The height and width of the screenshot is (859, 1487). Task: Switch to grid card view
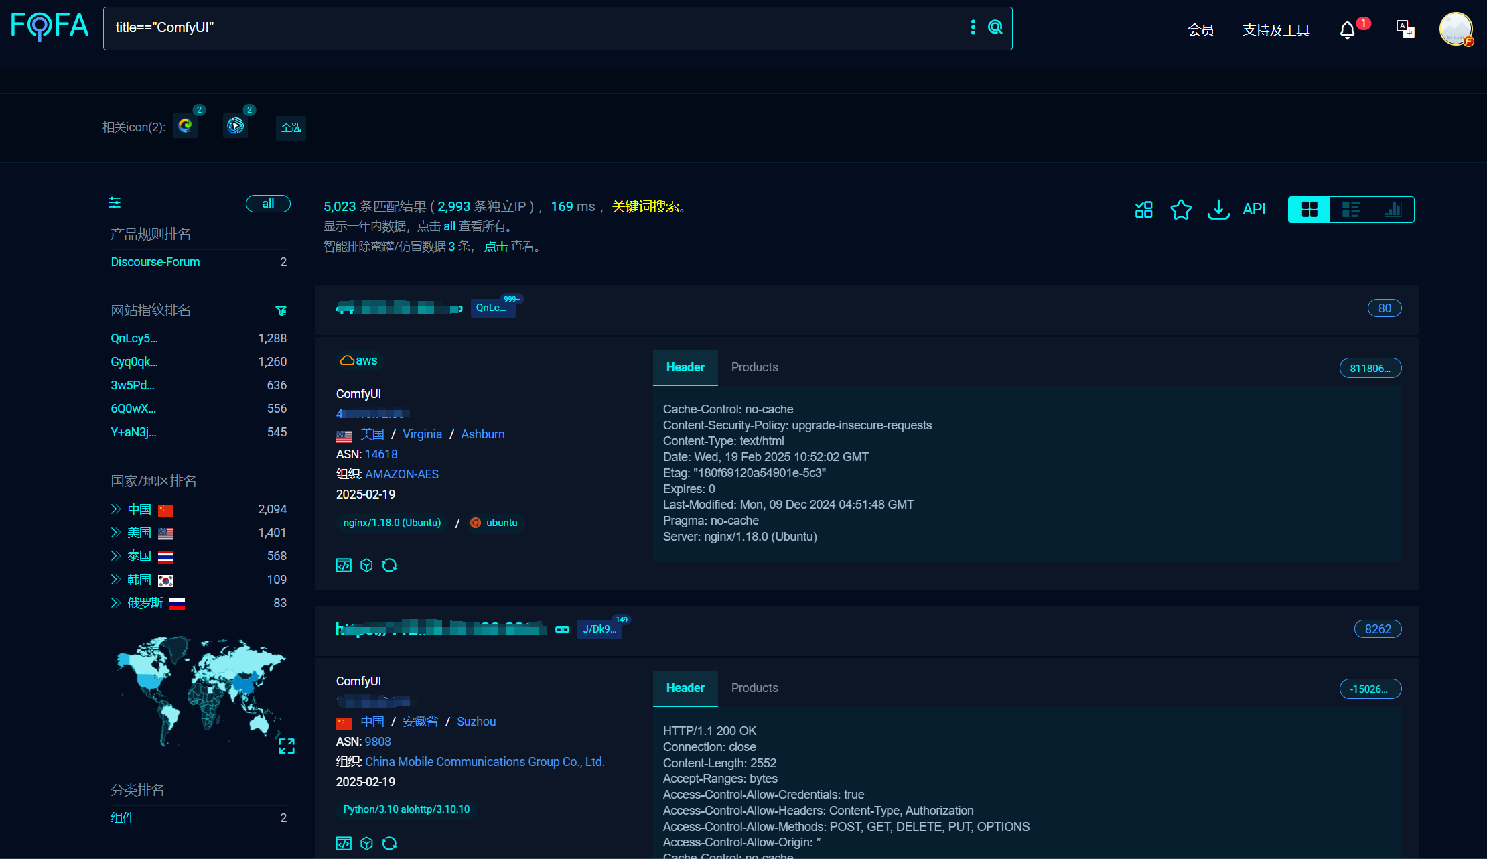click(1309, 210)
